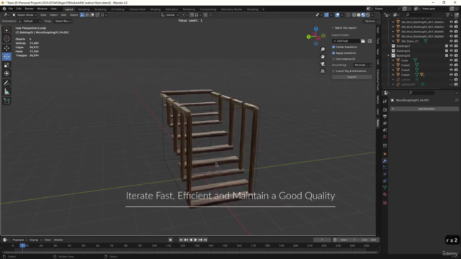Open the Tool properties tab icon
This screenshot has height=259, width=461.
click(x=385, y=101)
